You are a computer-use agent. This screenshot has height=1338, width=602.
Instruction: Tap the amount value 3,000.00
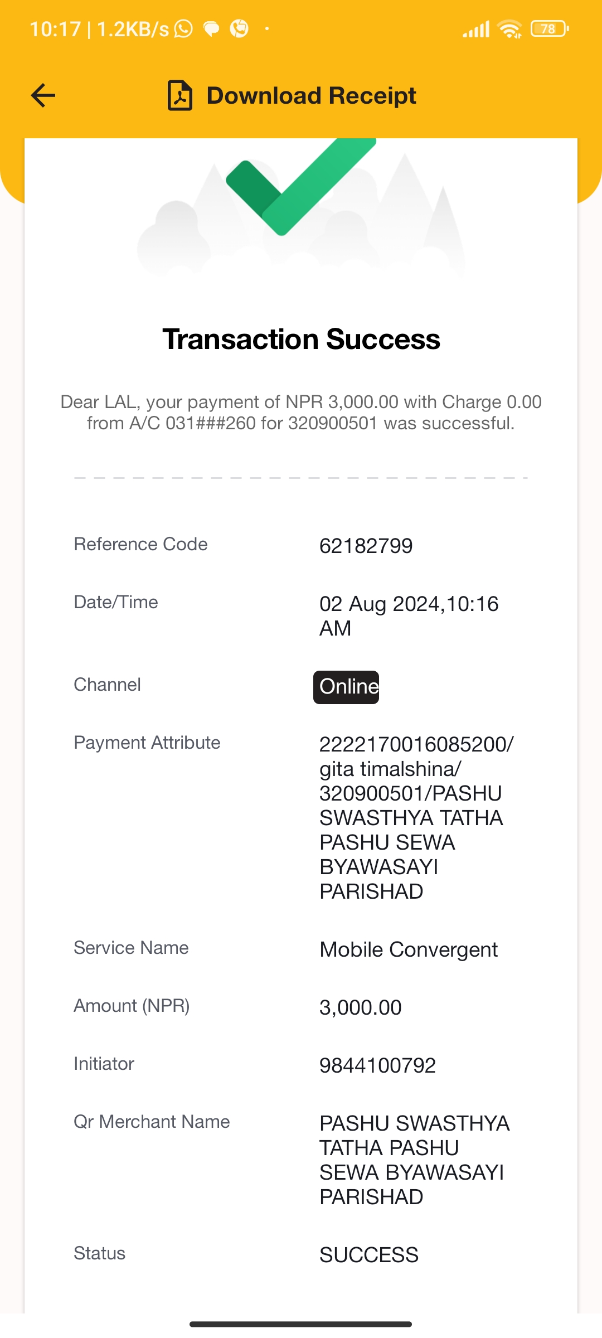pos(360,1007)
